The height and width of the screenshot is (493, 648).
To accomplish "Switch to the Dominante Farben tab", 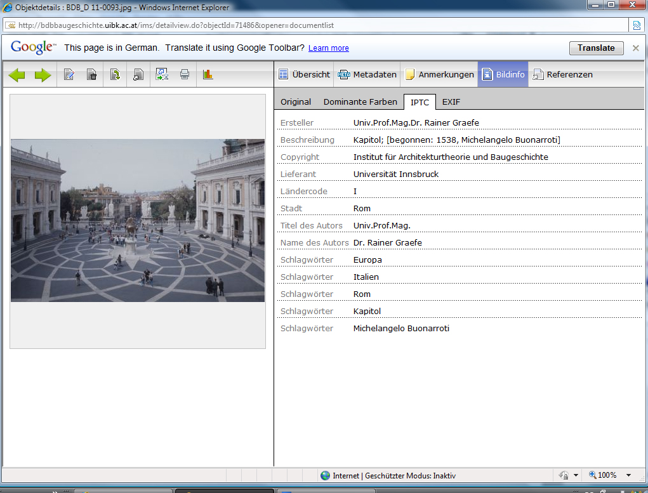I will pos(360,102).
